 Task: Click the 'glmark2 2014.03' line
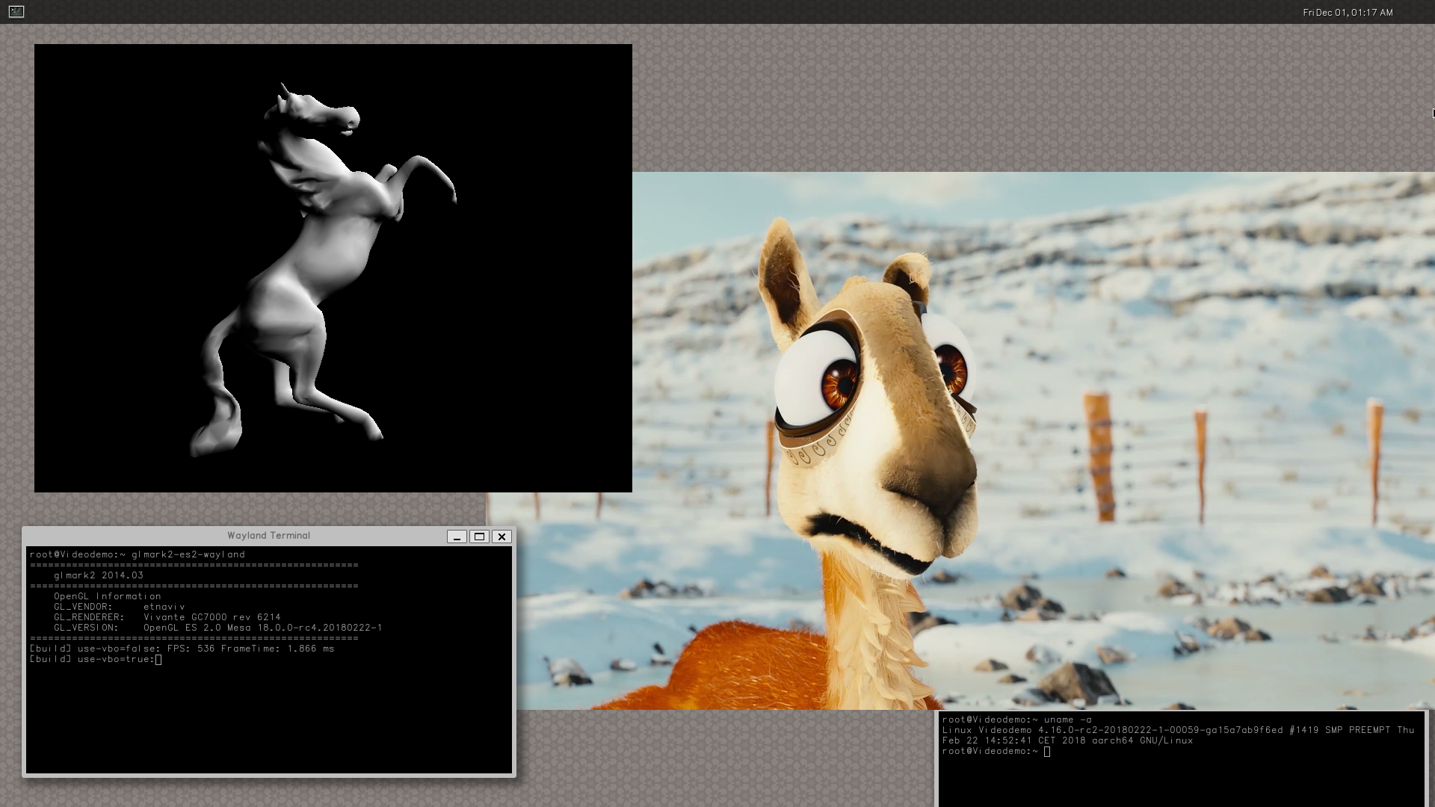(x=99, y=575)
